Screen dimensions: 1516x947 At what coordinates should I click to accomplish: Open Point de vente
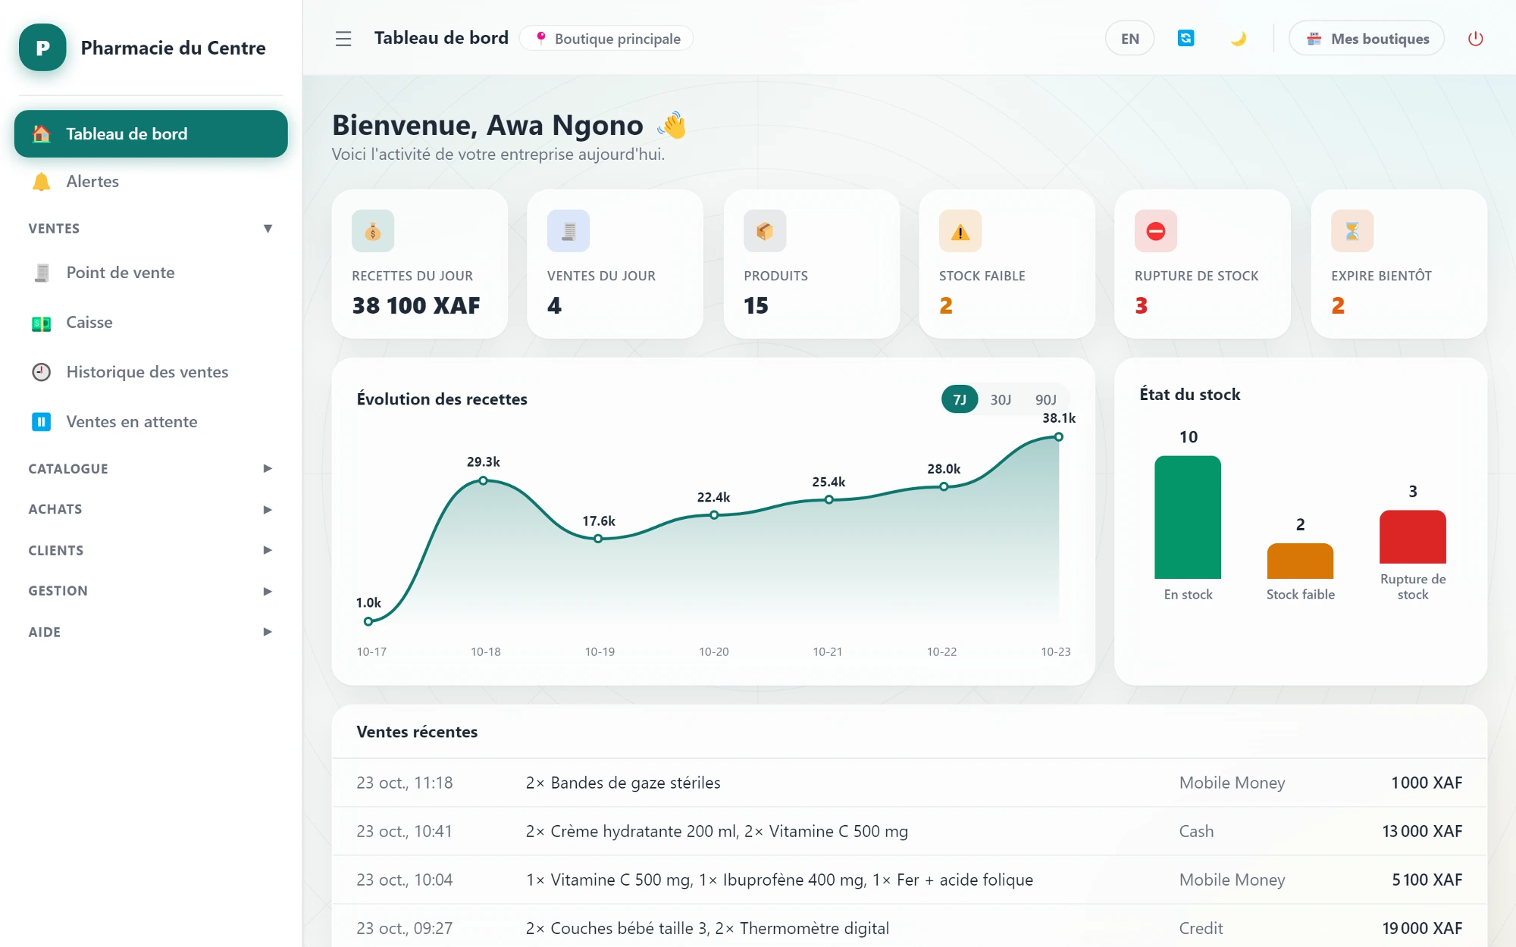point(151,273)
